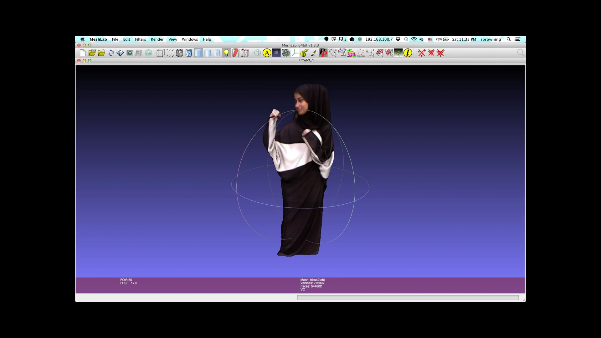Toggle the bounding box render mode

click(x=161, y=53)
